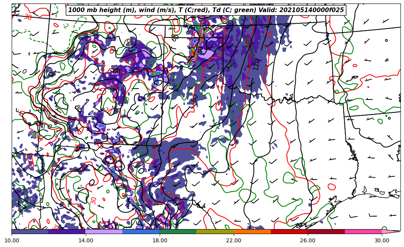Viewport: 404px width, 247px height.
Task: Select the olive-yellow colorbar segment
Action: pyautogui.click(x=215, y=231)
